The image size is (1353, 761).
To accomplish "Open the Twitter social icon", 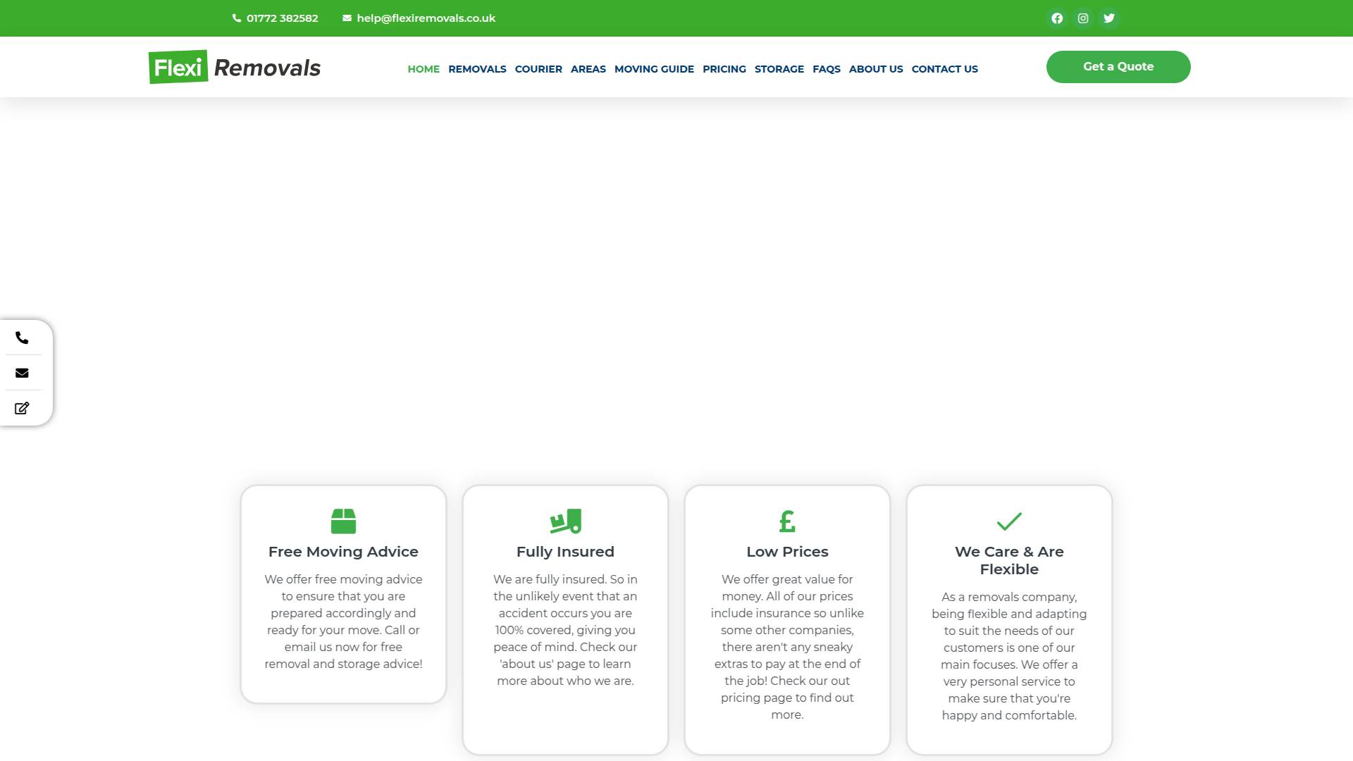I will click(1109, 18).
